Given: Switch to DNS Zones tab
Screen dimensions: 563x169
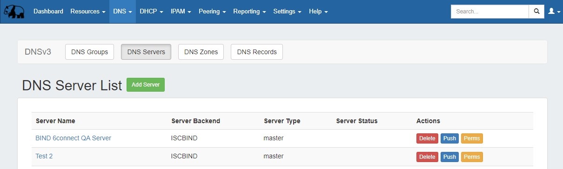Looking at the screenshot, I should tap(201, 52).
